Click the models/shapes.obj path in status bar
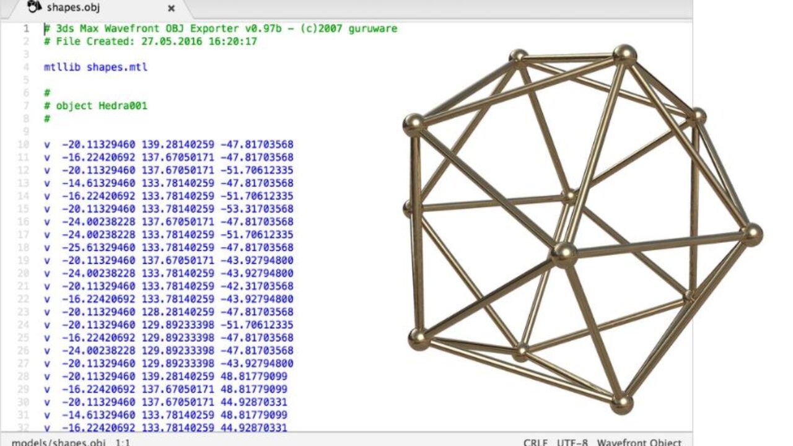 [x=58, y=442]
